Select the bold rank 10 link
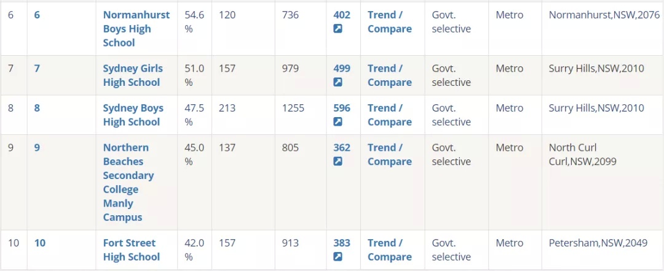664x271 pixels. [x=40, y=243]
